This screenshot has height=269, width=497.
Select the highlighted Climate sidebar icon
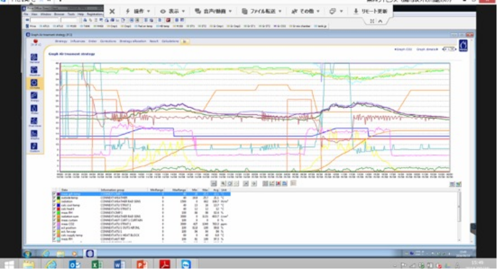click(34, 83)
